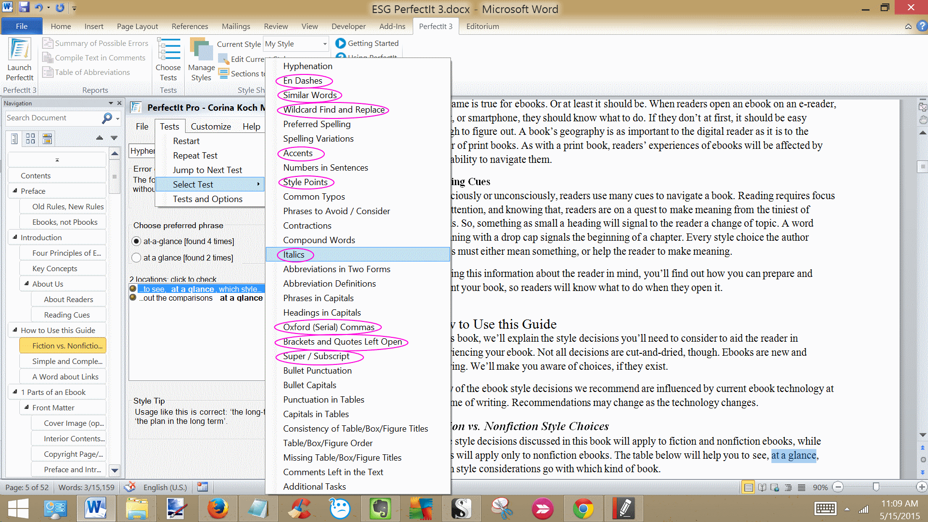
Task: Select the 'a glance' radio button option
Action: coord(135,258)
